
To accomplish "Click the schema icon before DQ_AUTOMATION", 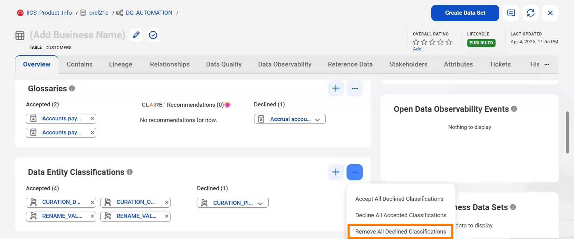I will tap(119, 13).
